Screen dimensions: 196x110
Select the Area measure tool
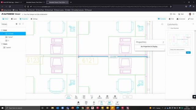coord(84,97)
